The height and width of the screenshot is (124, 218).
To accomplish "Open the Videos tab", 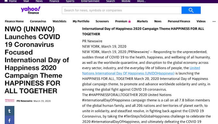I will [201, 21].
